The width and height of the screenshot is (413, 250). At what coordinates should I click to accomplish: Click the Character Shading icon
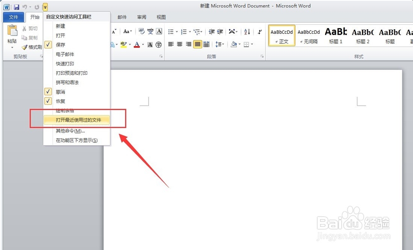150,45
